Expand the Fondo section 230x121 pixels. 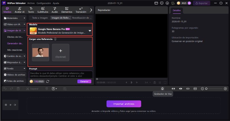(x=15, y=68)
